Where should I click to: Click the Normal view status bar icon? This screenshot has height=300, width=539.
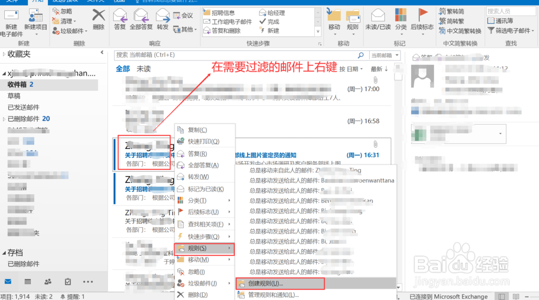click(502, 297)
